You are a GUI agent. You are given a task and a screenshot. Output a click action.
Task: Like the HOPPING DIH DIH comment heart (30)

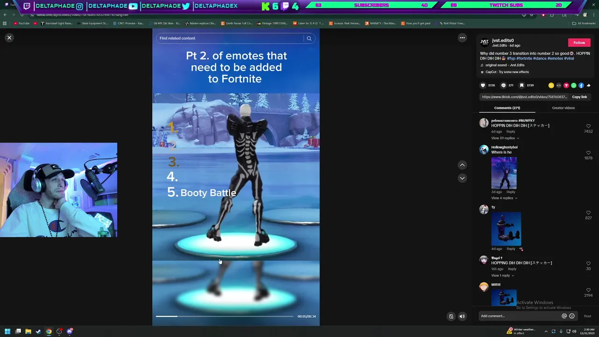coord(588,263)
